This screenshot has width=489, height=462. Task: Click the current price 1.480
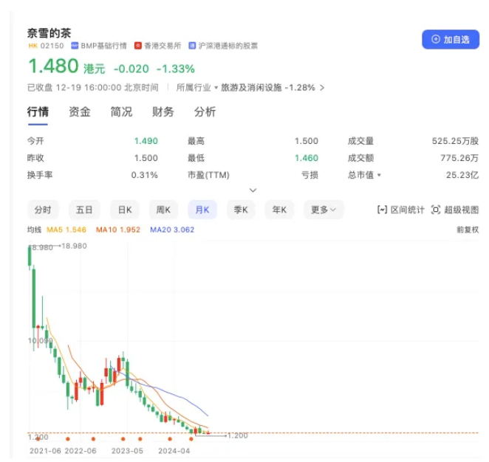tap(53, 66)
